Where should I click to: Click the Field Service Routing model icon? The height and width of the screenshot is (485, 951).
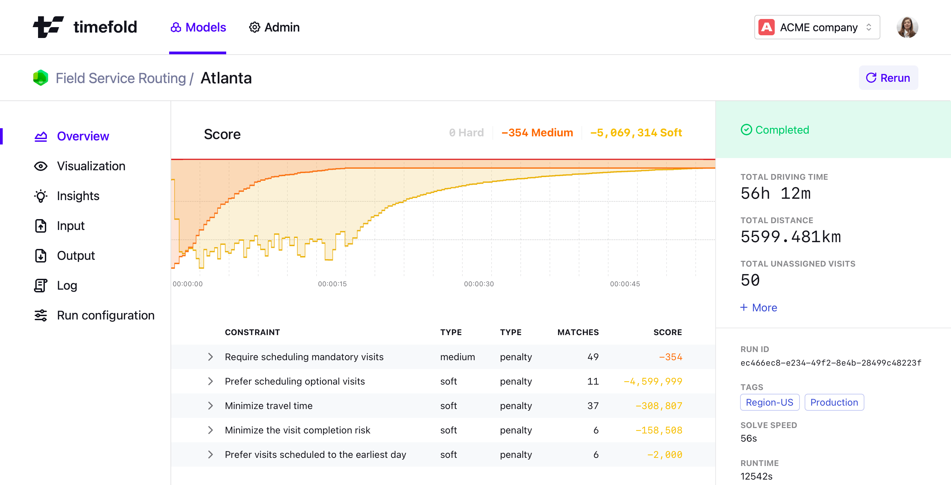(x=41, y=78)
